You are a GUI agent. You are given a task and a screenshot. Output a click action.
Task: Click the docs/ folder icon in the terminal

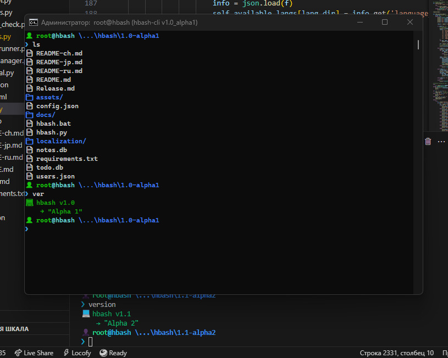30,115
